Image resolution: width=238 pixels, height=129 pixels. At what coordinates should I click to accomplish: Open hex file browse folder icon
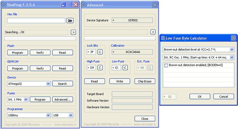click(70, 21)
